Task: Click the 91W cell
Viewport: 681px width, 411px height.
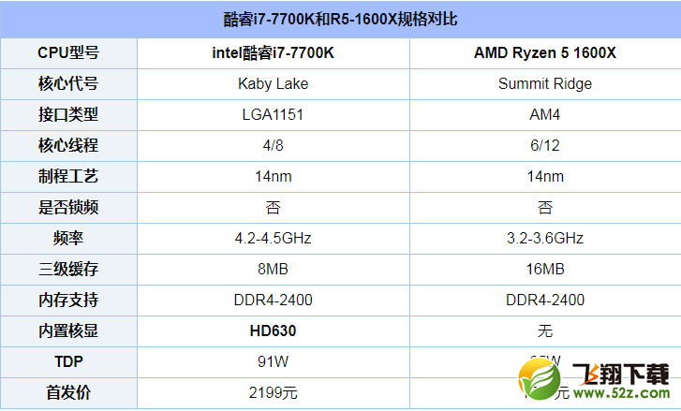Action: point(274,362)
